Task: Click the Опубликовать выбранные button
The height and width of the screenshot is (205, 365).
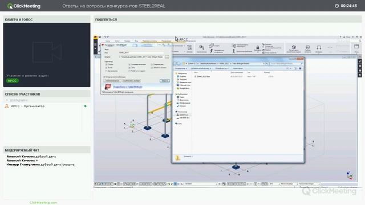Action: point(132,81)
